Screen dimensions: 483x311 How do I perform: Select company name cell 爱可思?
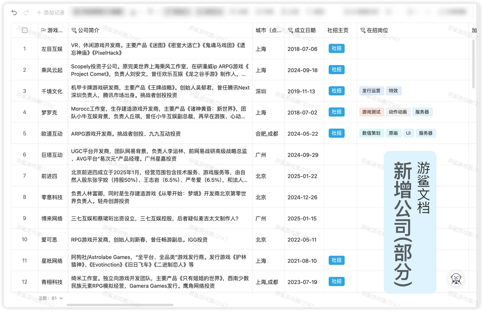click(x=53, y=240)
